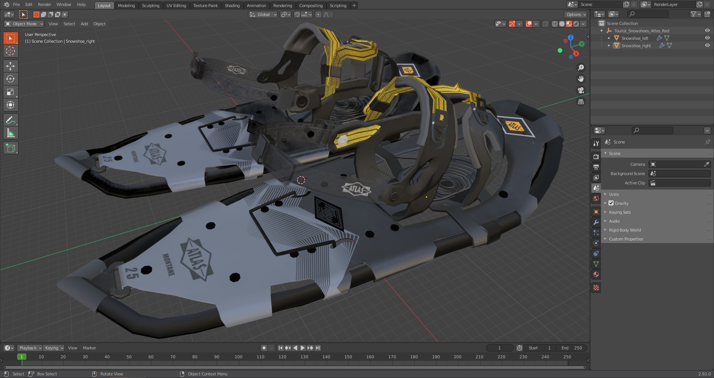Open the Material properties tab
Screen dimensions: 714x378
tap(596, 274)
